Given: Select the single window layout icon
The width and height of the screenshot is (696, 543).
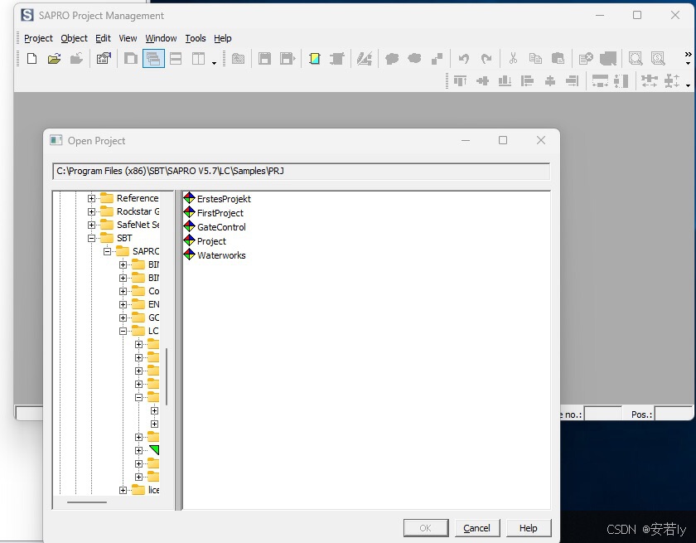Looking at the screenshot, I should 131,59.
